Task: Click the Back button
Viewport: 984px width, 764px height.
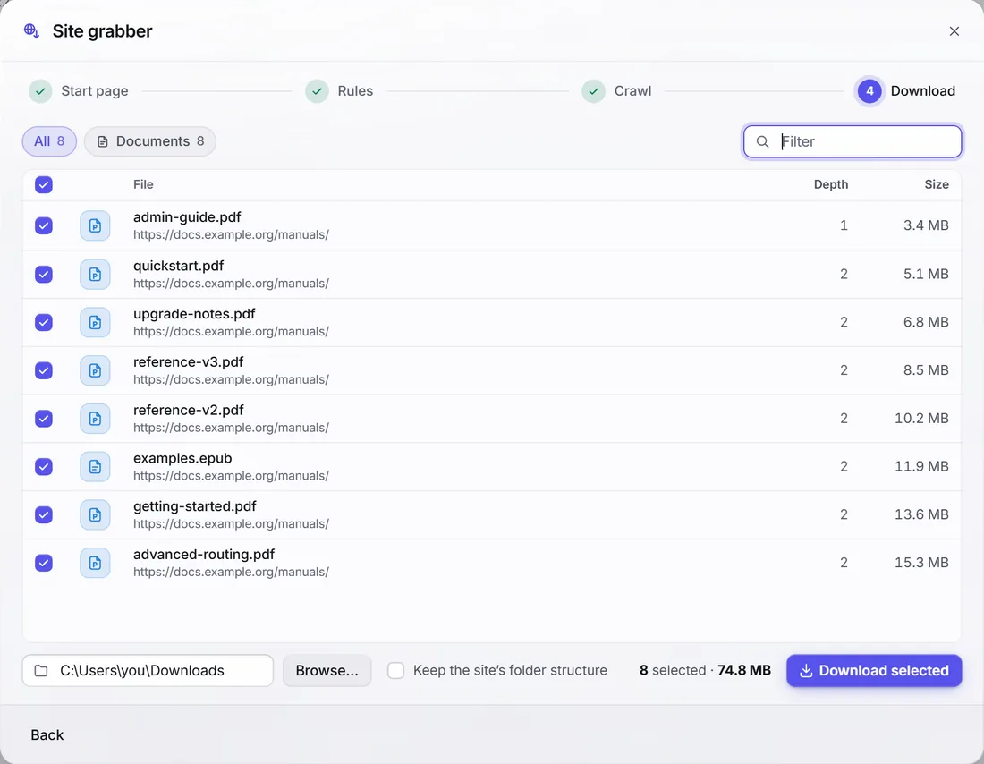Action: [47, 735]
